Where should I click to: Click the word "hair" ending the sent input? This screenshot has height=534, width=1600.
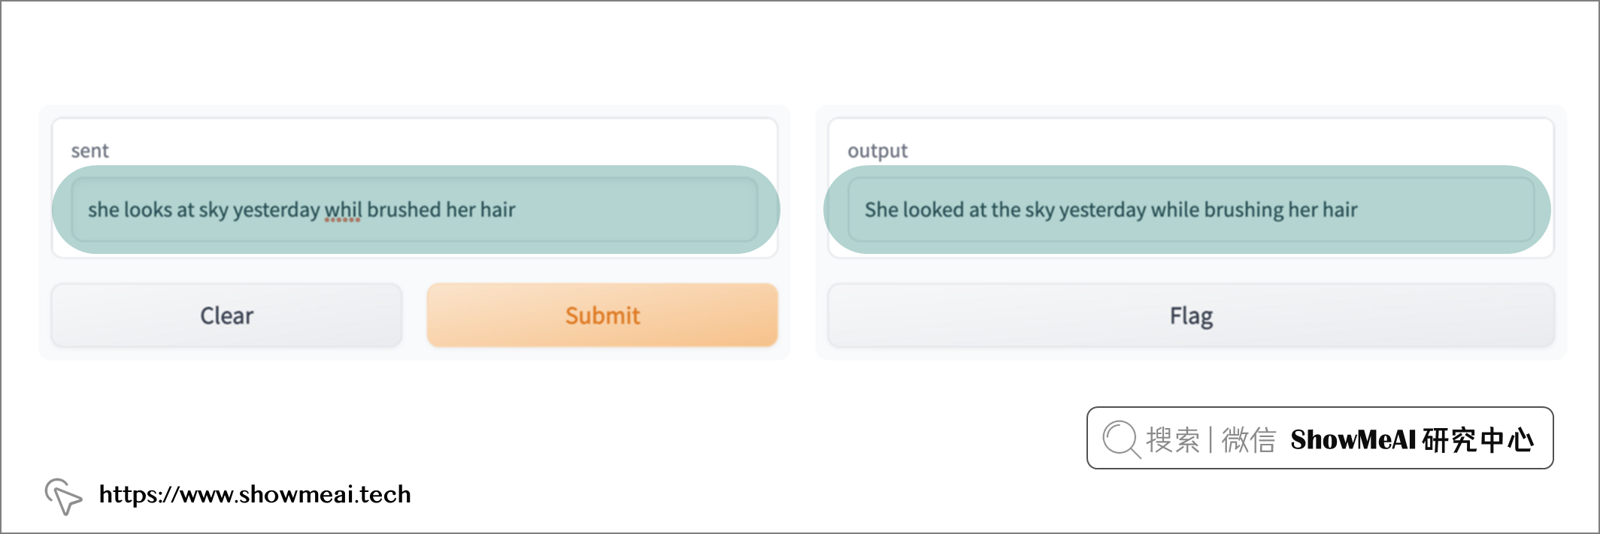[498, 210]
